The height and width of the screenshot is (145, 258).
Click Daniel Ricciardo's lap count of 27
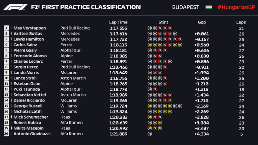(241, 100)
